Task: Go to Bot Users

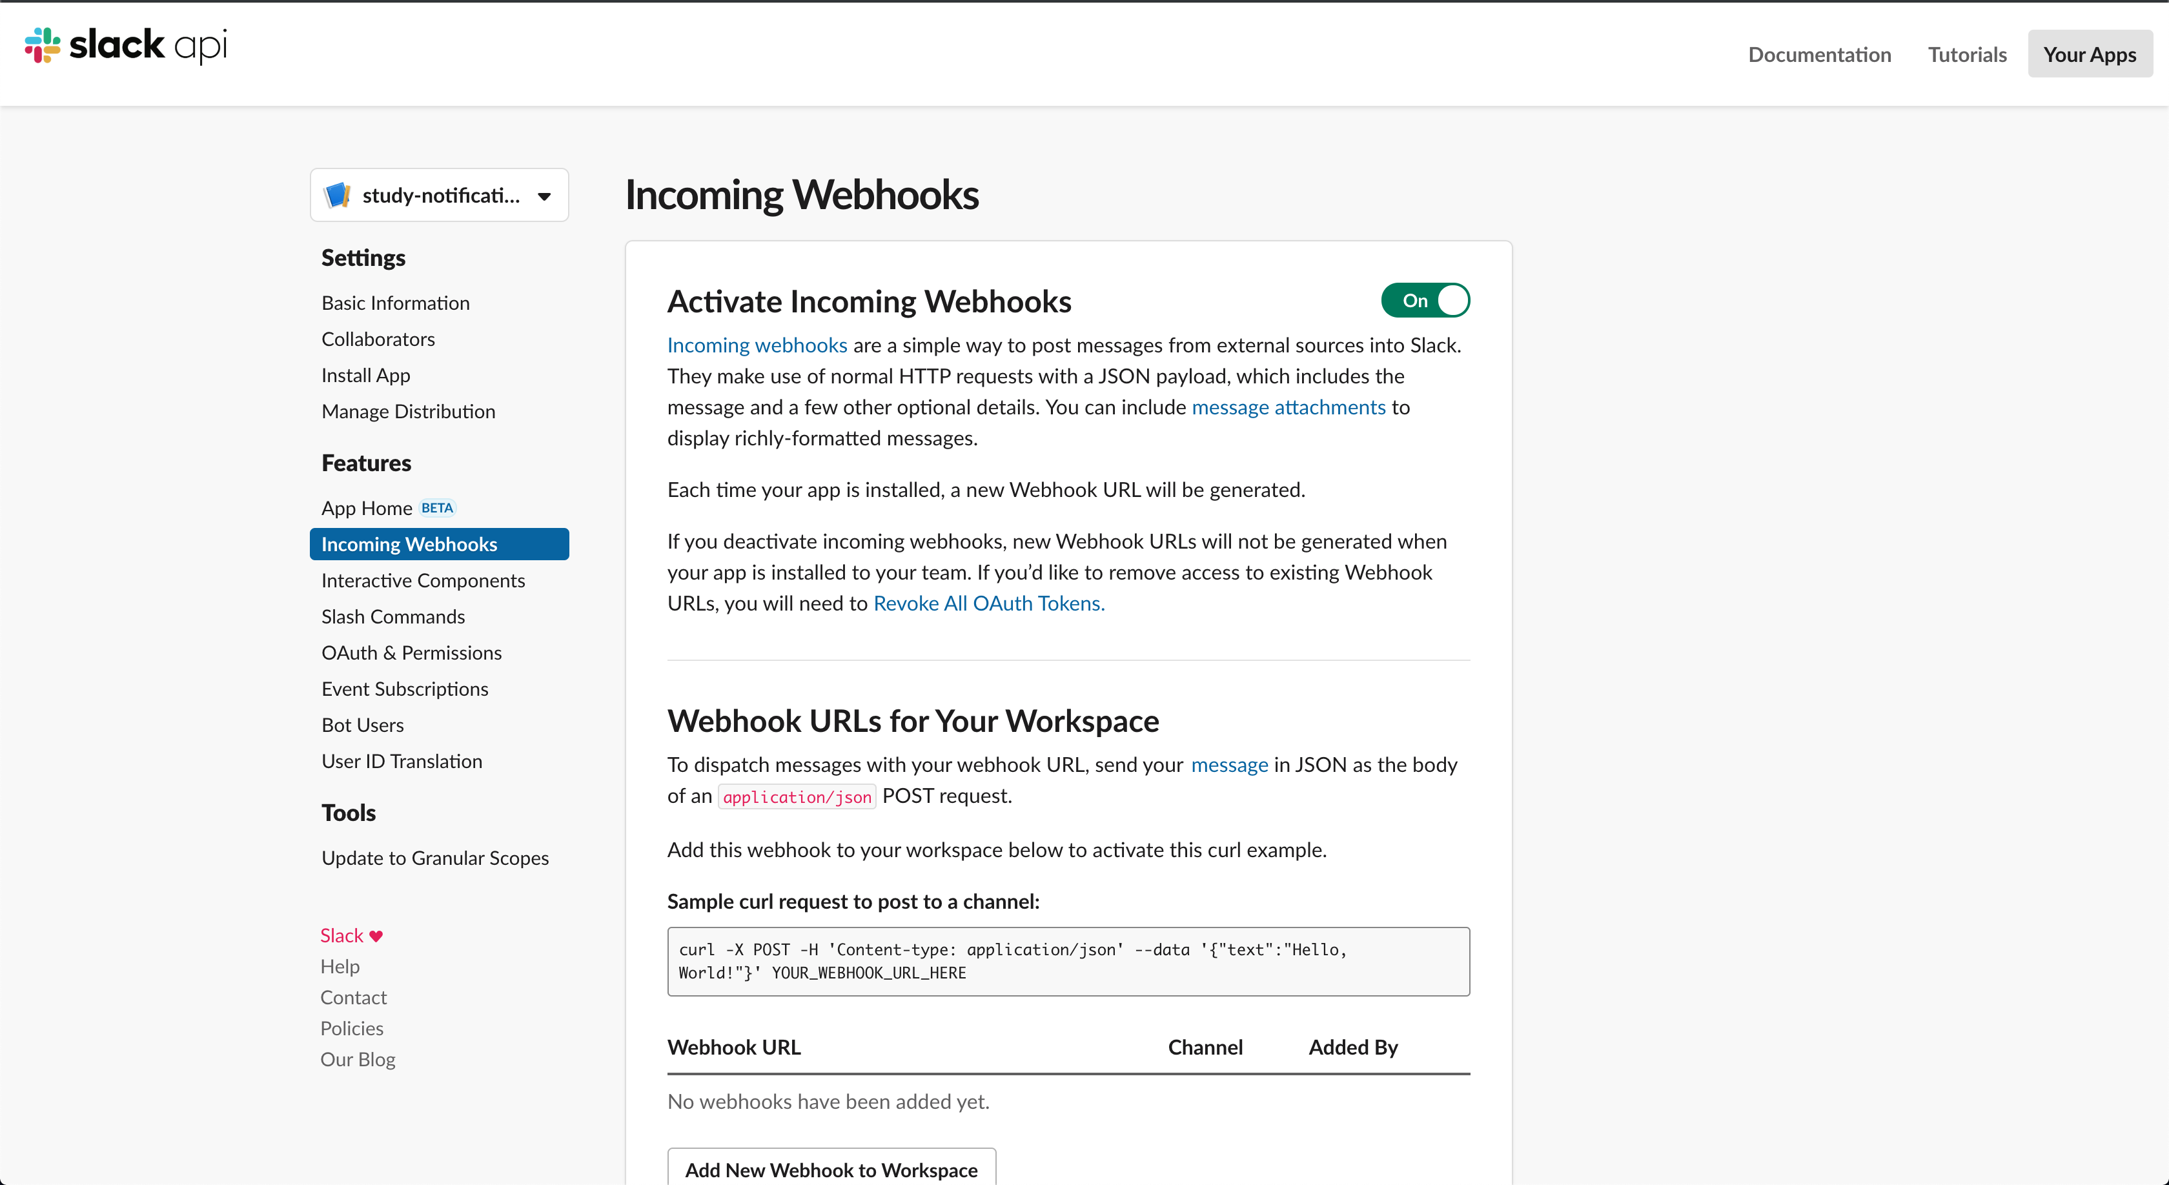Action: point(363,725)
